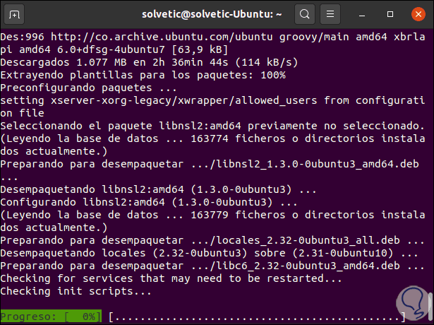Click the dotted progress bar

[x=257, y=317]
